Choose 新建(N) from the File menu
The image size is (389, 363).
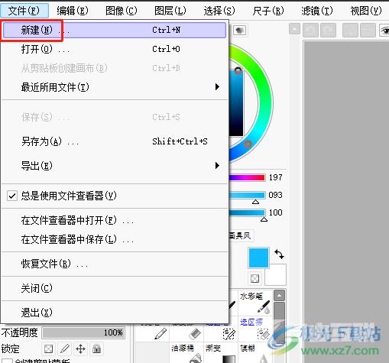pos(115,30)
